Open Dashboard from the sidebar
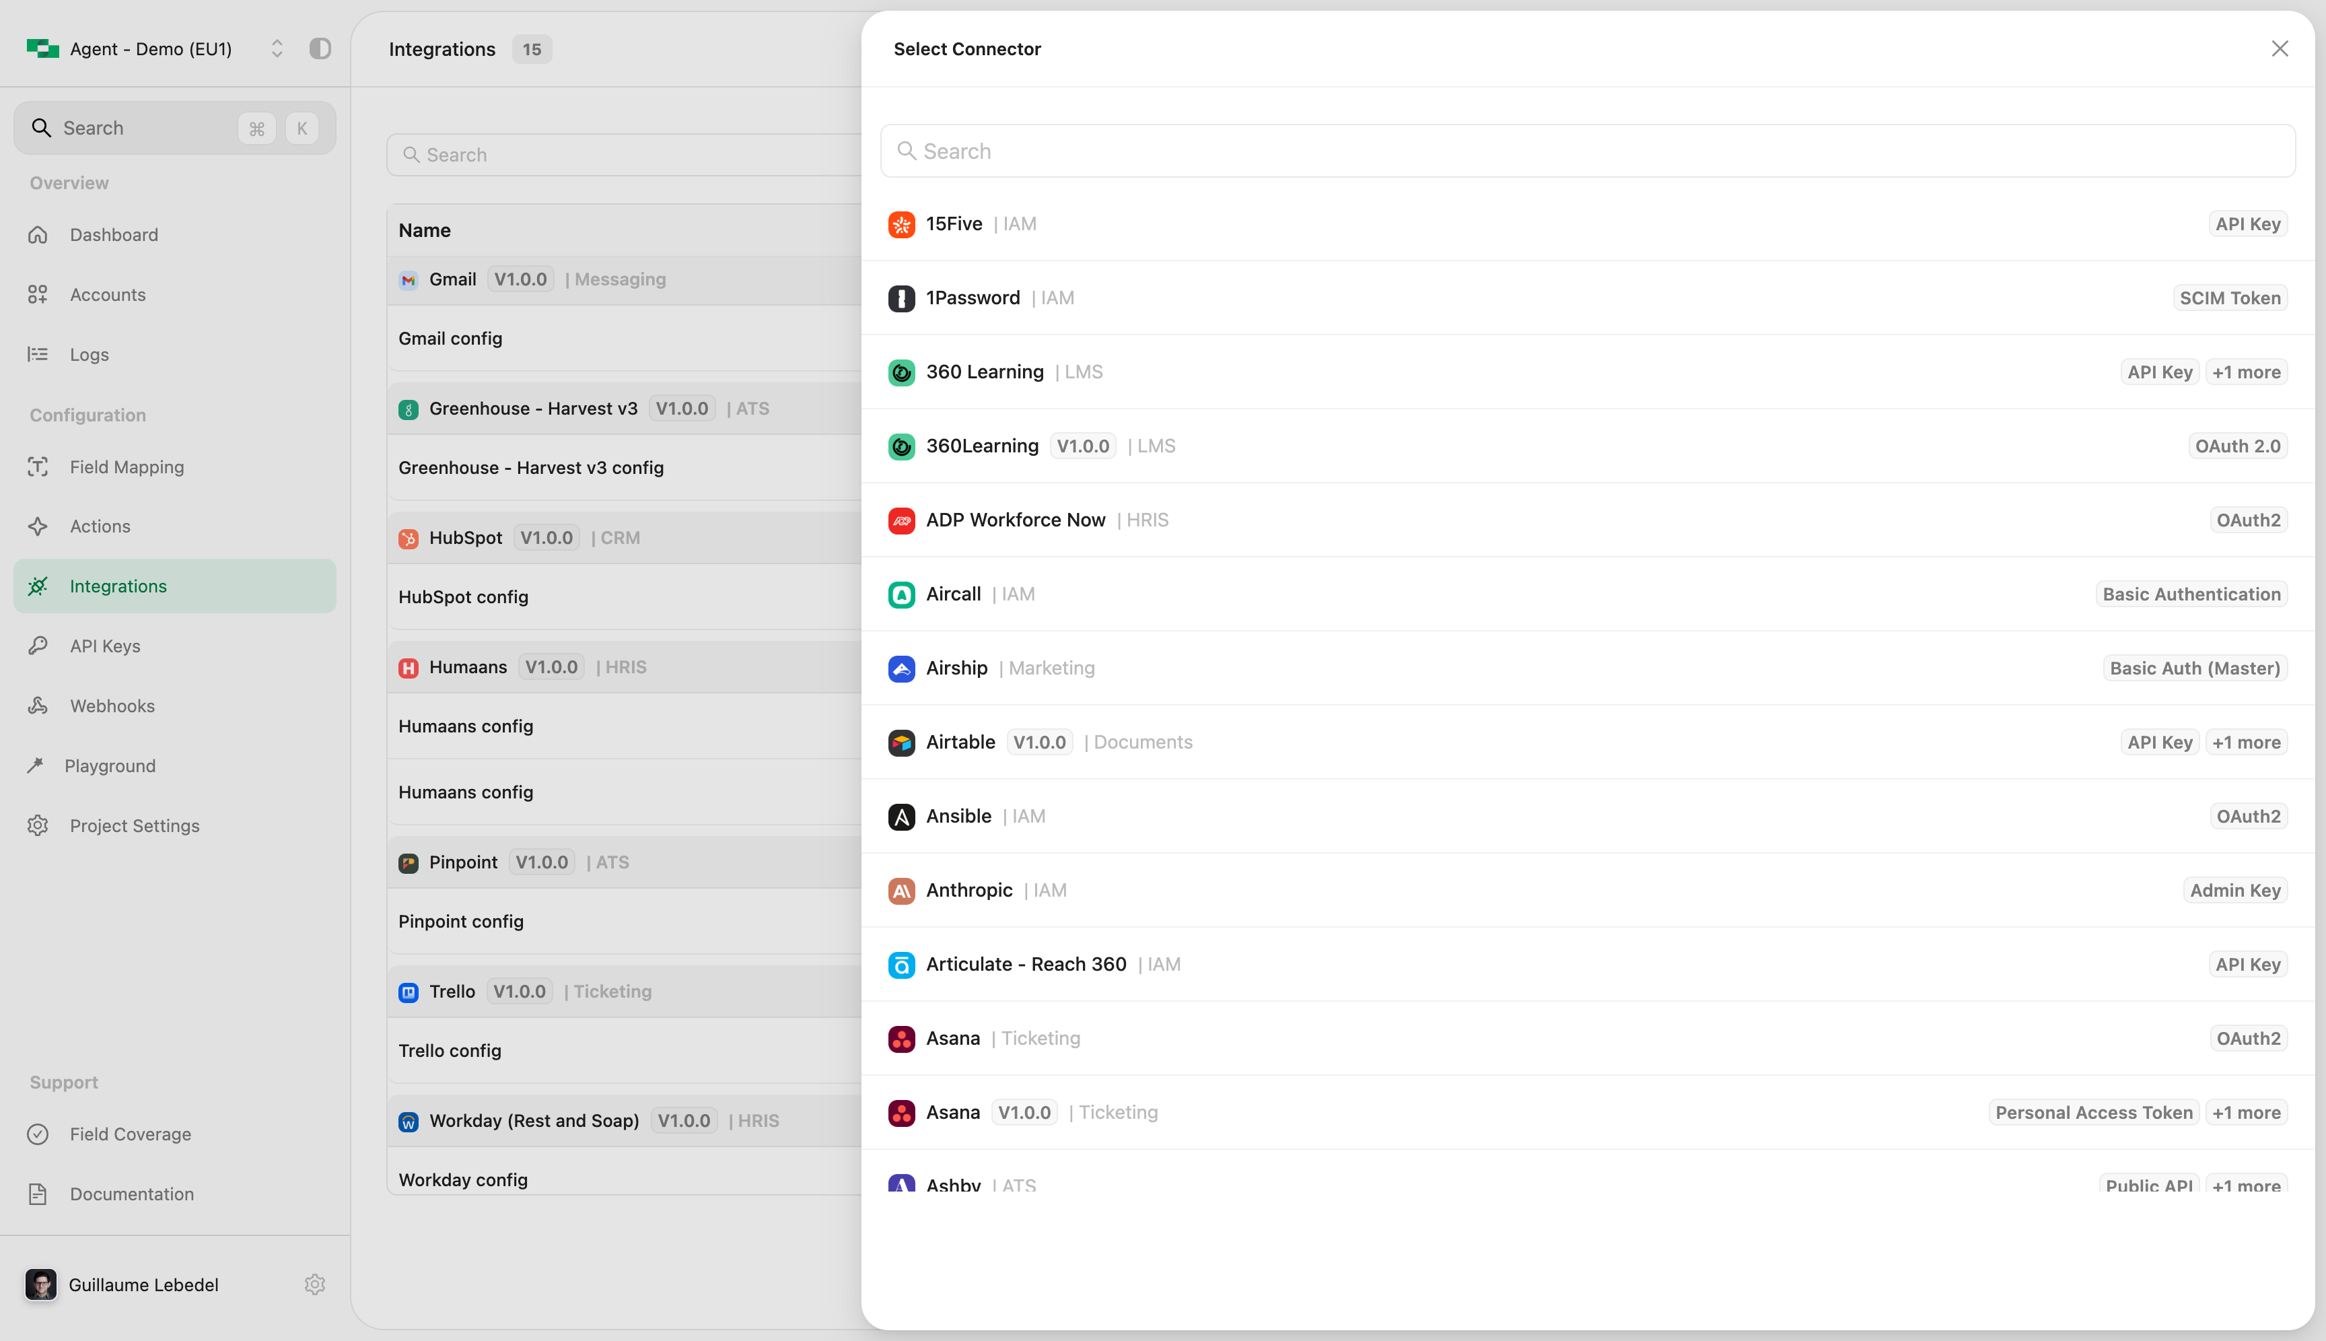 [x=113, y=235]
